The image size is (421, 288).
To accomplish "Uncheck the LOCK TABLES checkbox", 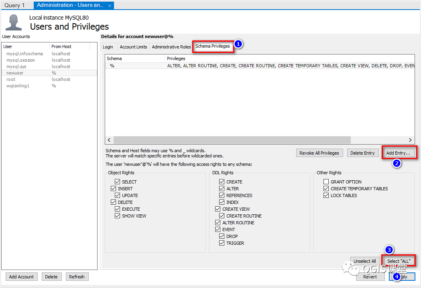I will click(326, 195).
